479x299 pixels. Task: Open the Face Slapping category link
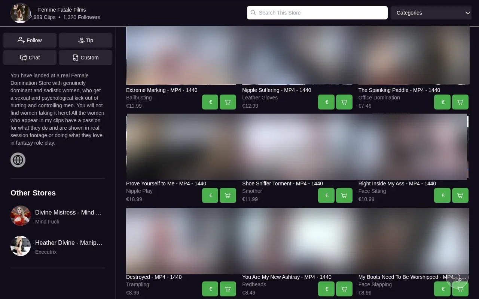click(x=375, y=284)
